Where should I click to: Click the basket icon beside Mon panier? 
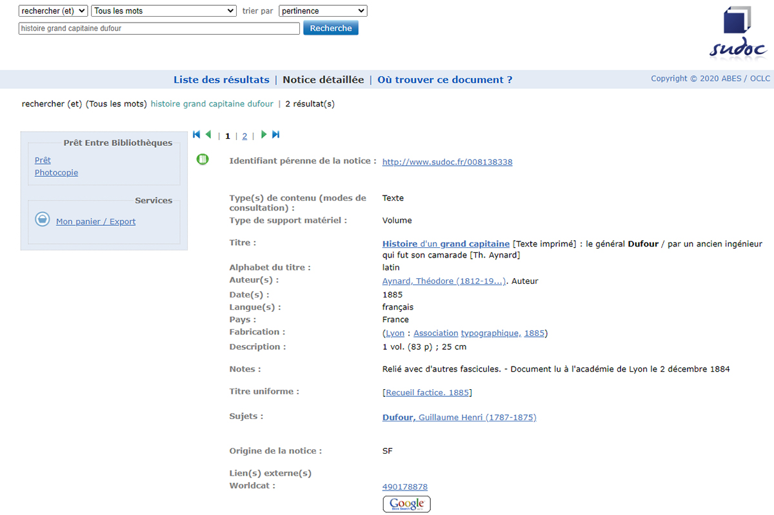[x=42, y=219]
